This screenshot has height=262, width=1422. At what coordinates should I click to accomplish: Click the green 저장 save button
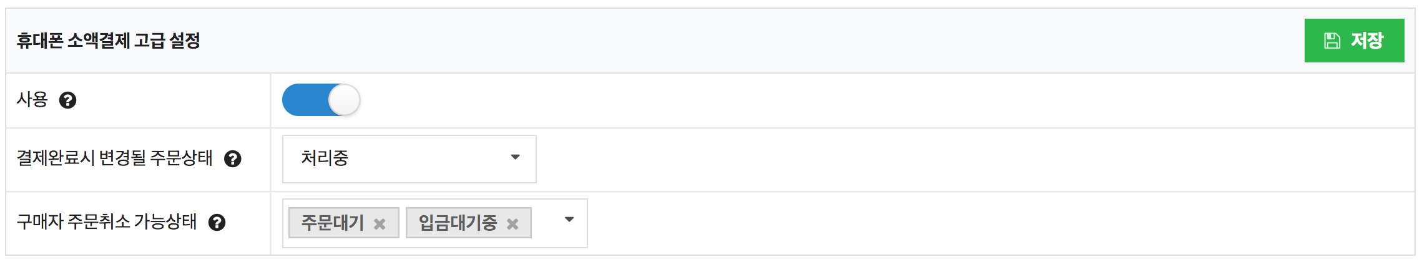[1354, 41]
